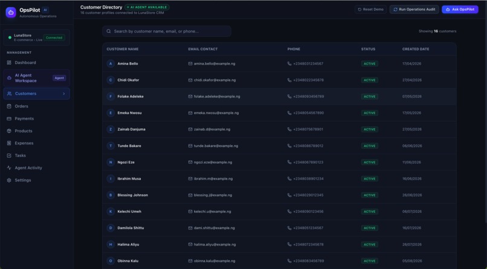Focus the customer search field
The height and width of the screenshot is (269, 487).
click(x=167, y=31)
